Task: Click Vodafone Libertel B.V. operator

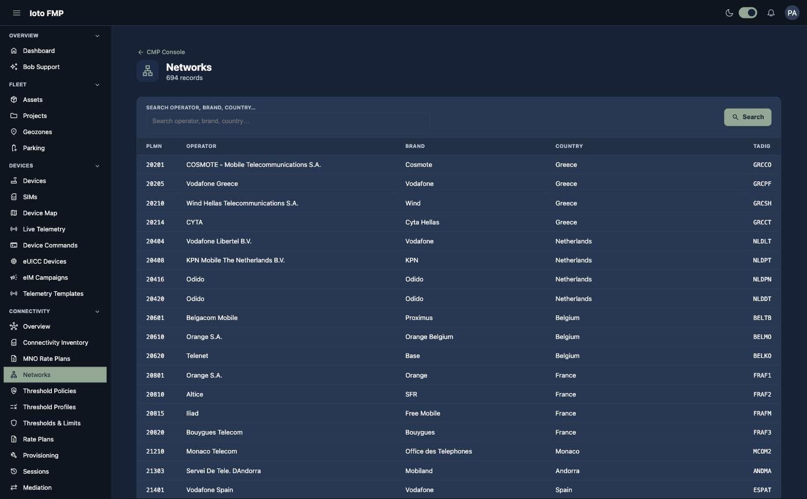Action: [x=218, y=241]
